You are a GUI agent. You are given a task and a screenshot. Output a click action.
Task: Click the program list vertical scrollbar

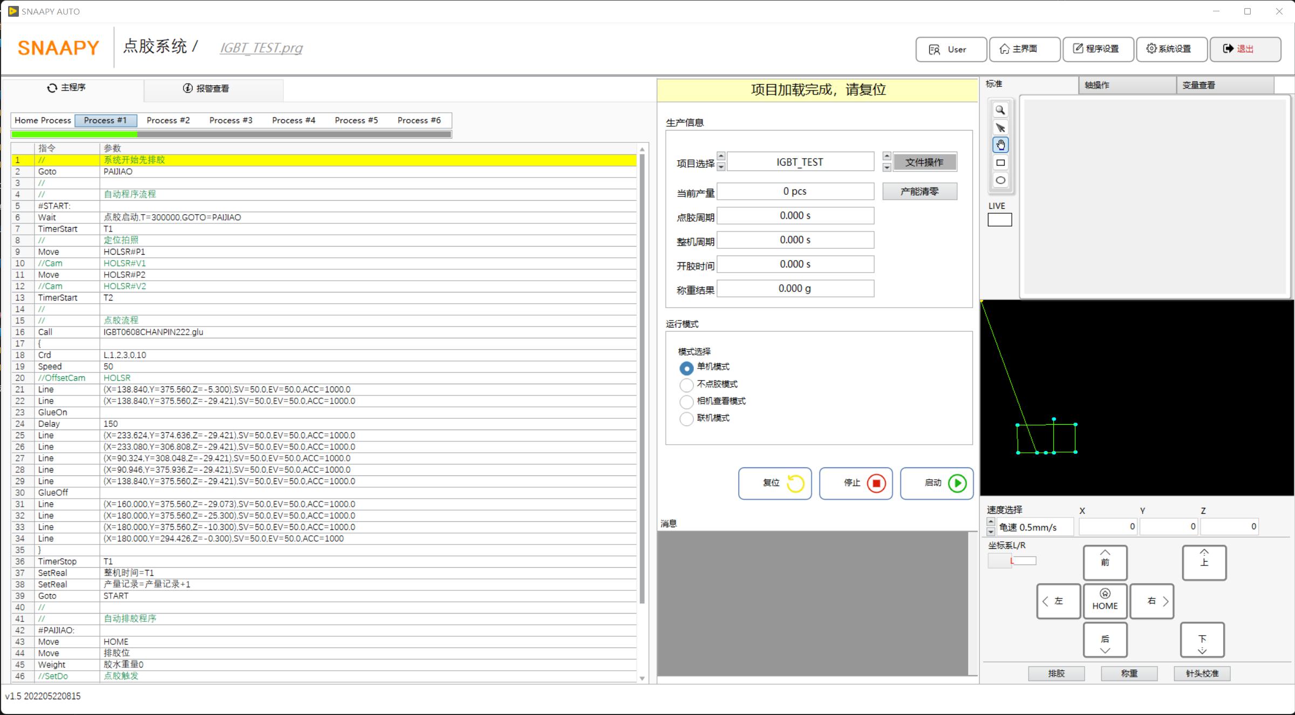(642, 378)
